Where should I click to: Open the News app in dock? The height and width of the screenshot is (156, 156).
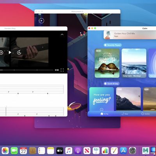coord(87,151)
